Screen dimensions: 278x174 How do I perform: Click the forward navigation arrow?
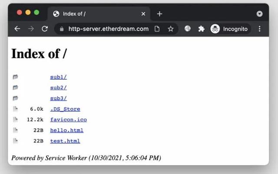point(31,29)
